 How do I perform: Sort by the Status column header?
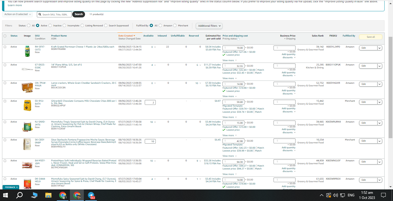[14, 36]
